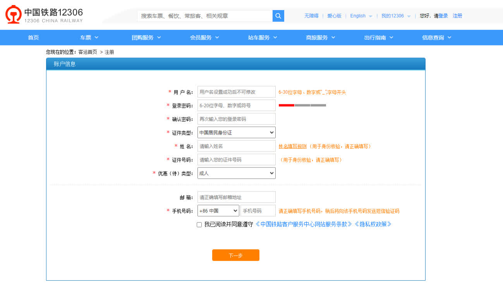Expand the English language arrow
503x283 pixels.
(370, 16)
